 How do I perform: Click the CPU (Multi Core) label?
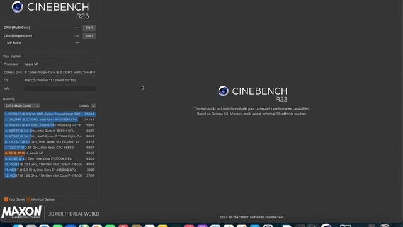point(17,28)
